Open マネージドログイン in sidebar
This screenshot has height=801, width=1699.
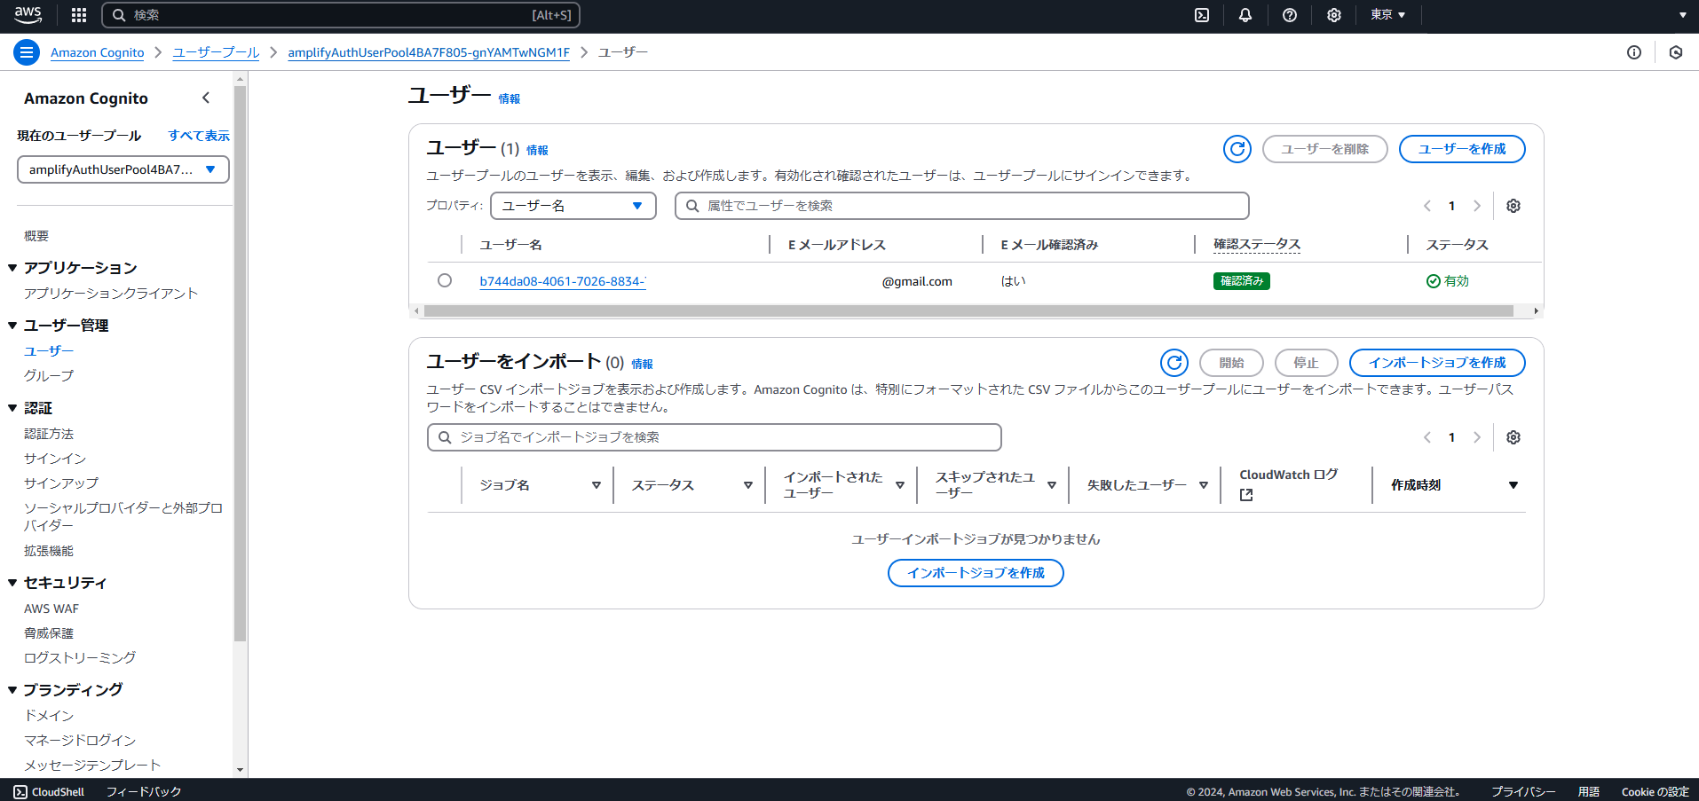(80, 740)
